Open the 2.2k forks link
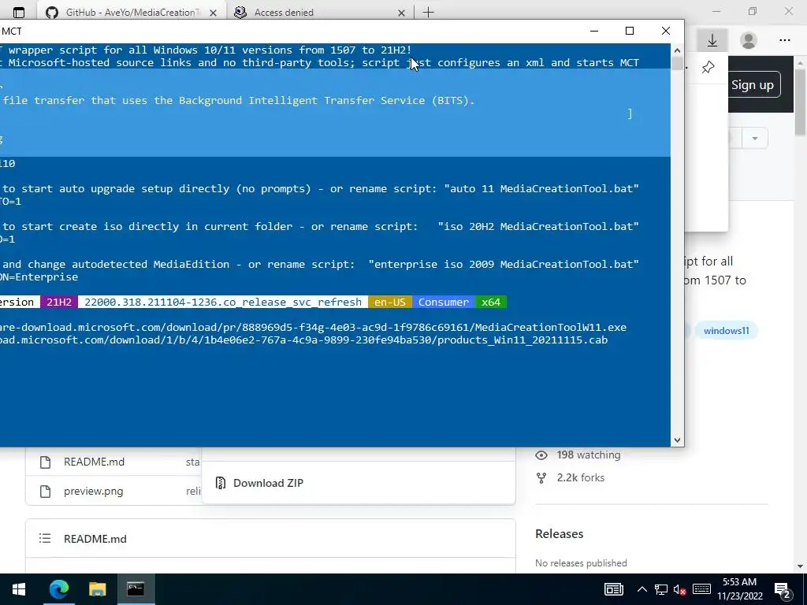The height and width of the screenshot is (605, 807). pyautogui.click(x=581, y=477)
